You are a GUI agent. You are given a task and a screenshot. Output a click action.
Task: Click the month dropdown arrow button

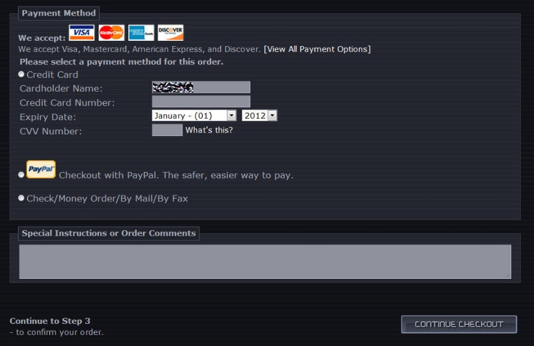[x=232, y=116]
